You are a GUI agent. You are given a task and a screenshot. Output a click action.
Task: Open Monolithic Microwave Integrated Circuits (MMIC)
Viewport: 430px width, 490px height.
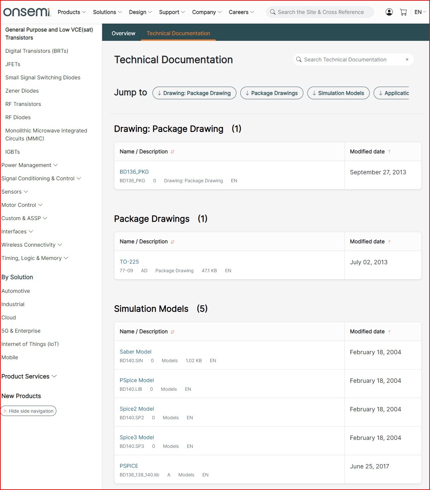[46, 134]
